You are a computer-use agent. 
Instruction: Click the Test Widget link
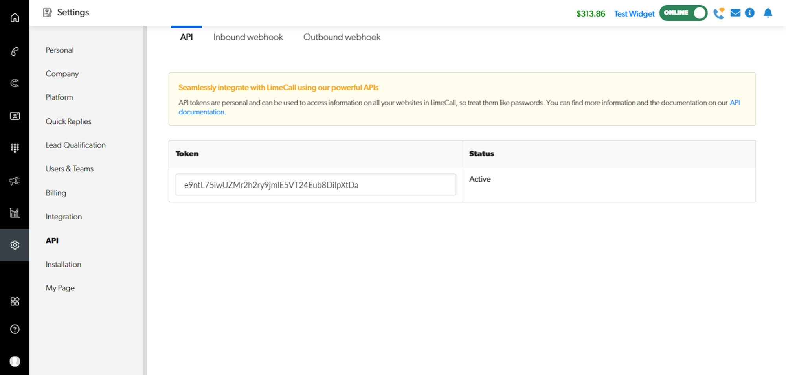634,14
